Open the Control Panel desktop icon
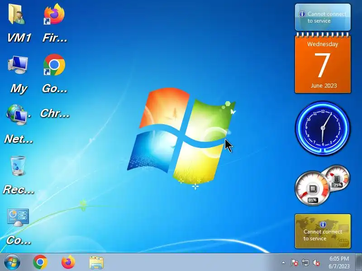Screen dimensions: 362x271 click(18, 217)
